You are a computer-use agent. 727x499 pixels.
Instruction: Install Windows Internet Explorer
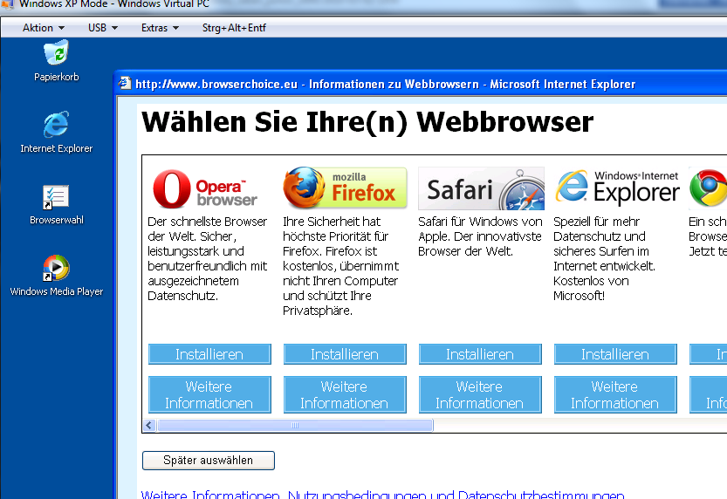pyautogui.click(x=616, y=354)
